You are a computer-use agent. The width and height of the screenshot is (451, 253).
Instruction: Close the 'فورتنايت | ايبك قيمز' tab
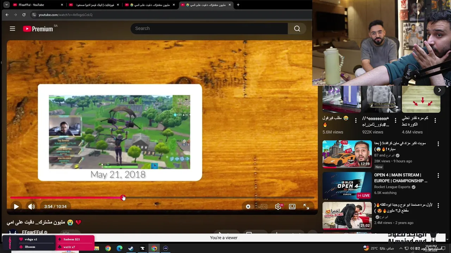118,5
